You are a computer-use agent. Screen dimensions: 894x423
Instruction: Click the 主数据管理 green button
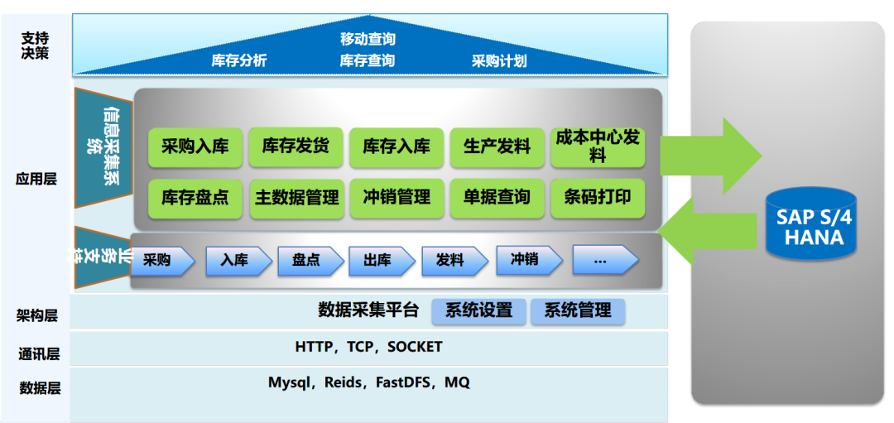pyautogui.click(x=296, y=198)
